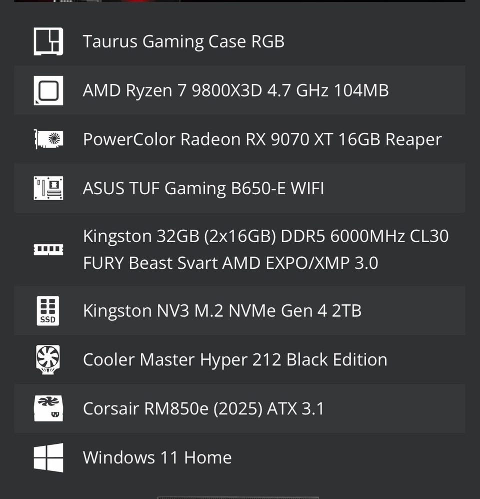Click product image strip at top
The height and width of the screenshot is (499, 480).
pos(239,1)
